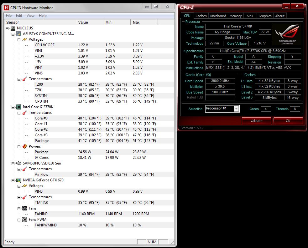Click the OK button in CPU-Z
The image size is (308, 248).
[x=288, y=121]
